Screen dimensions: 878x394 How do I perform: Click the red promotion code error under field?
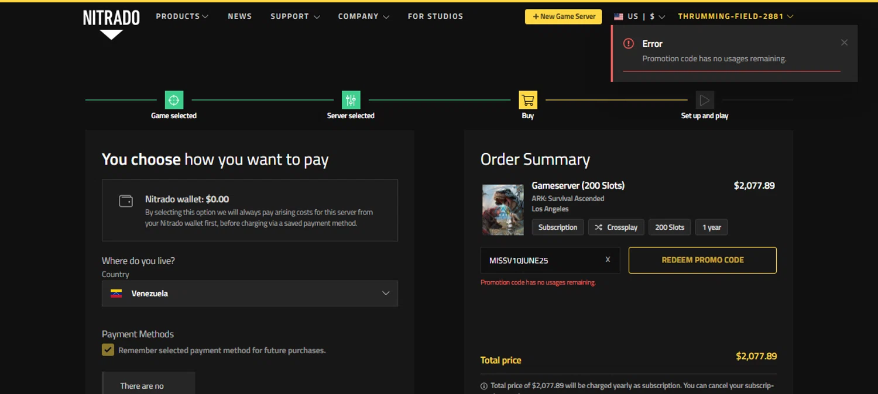point(538,282)
